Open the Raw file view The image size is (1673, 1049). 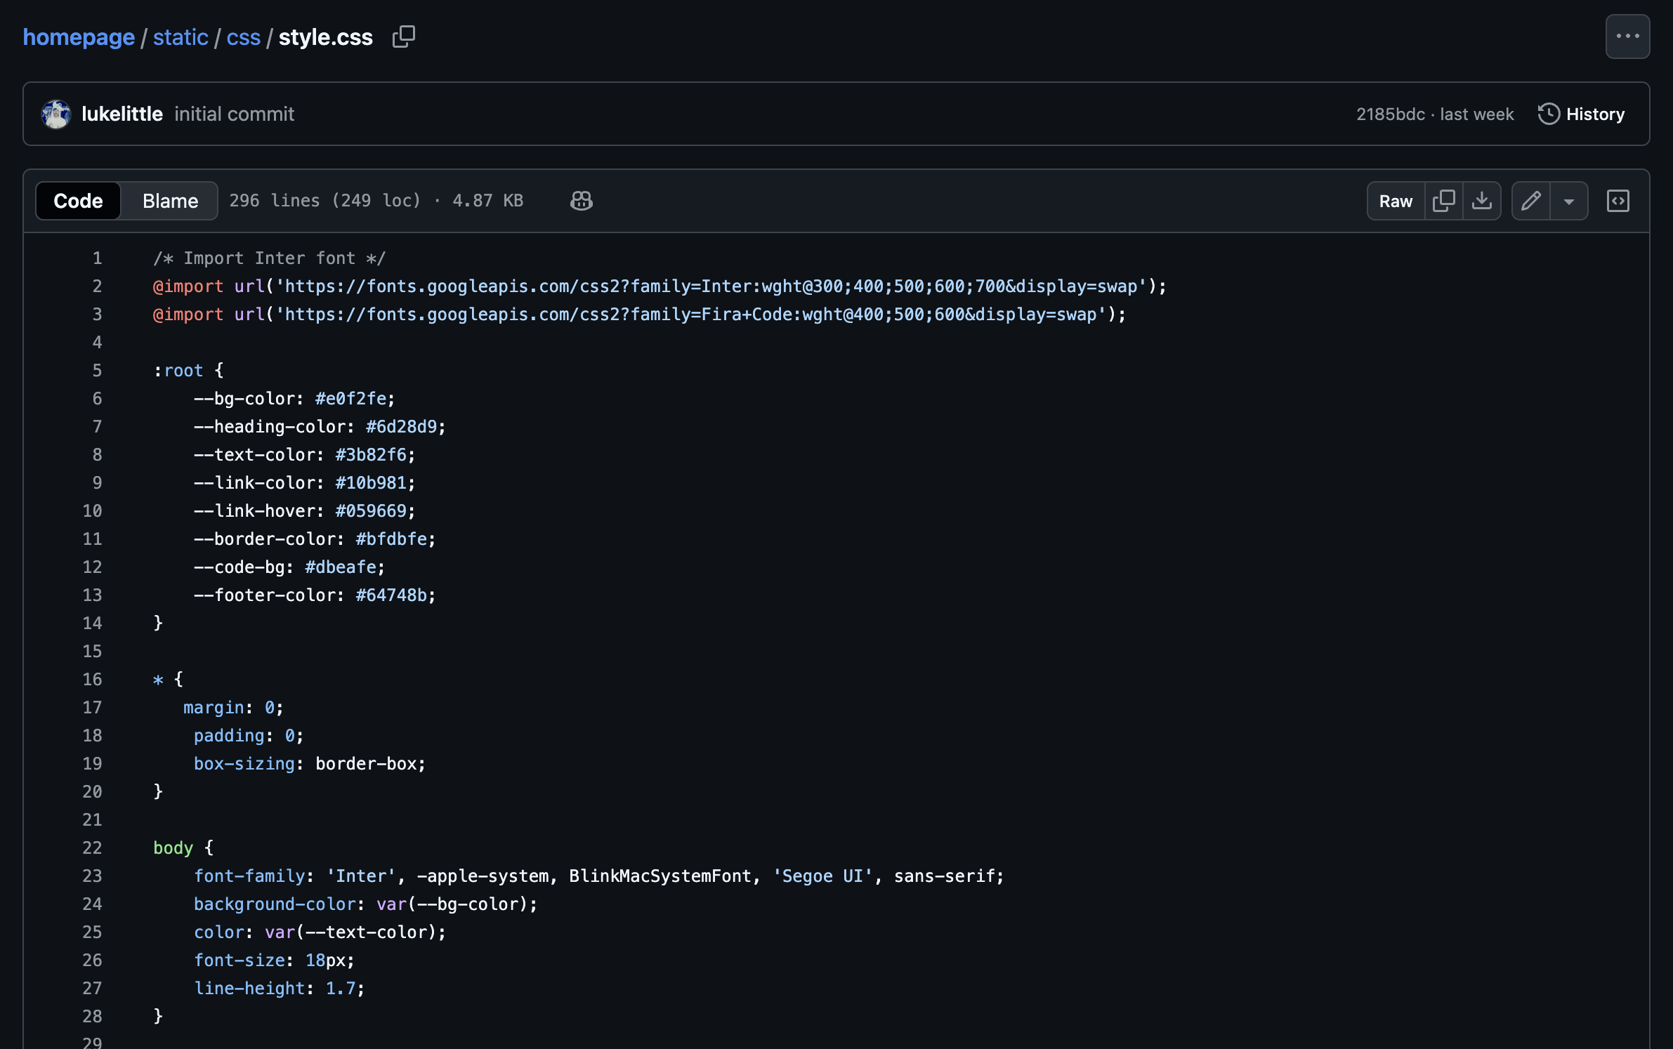(1395, 201)
